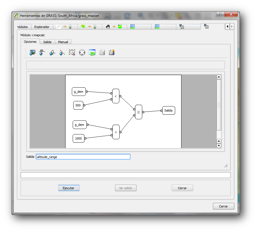This screenshot has width=257, height=232.
Task: Open the shaded-relief-to-colour-raster tab
Action: [x=114, y=27]
